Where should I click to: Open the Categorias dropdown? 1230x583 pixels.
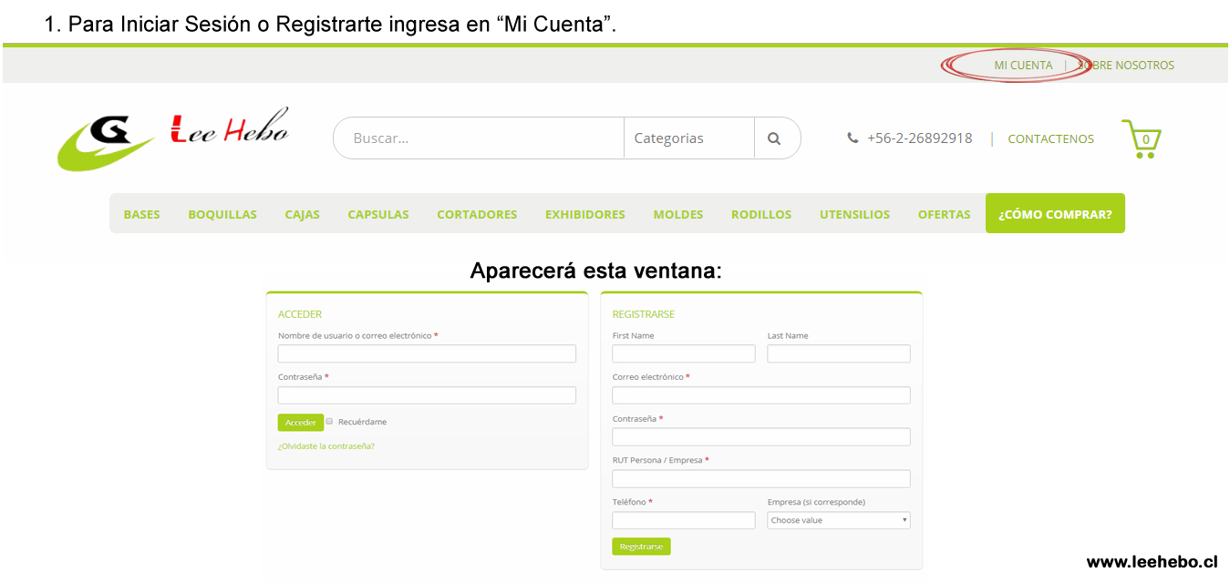click(x=688, y=138)
